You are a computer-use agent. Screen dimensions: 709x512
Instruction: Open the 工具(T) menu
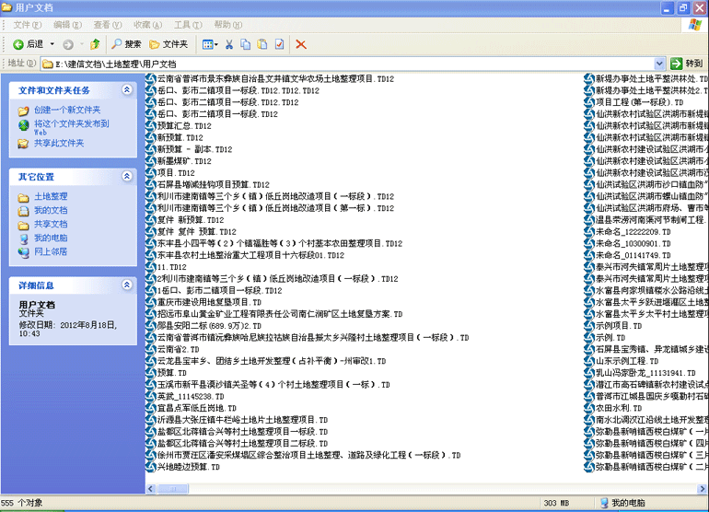188,24
